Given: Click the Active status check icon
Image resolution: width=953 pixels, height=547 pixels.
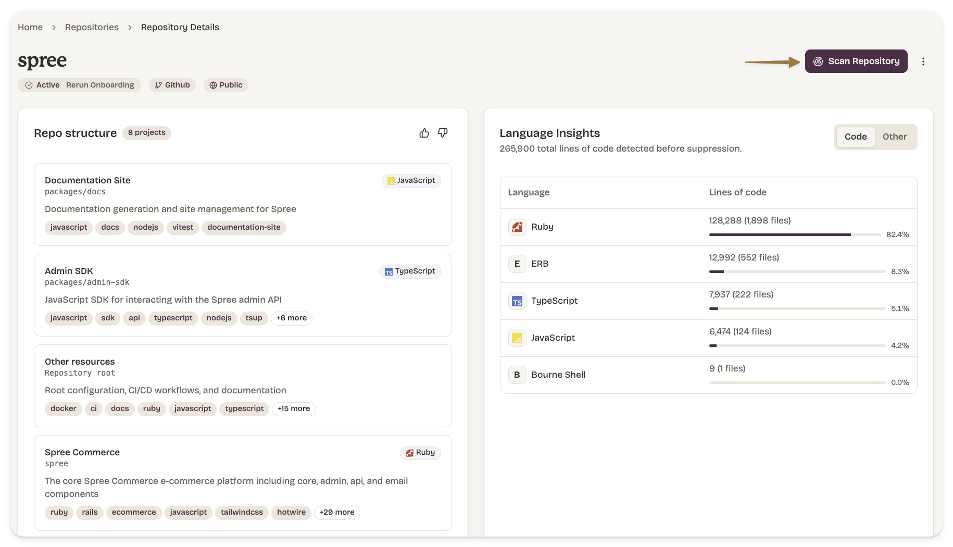Looking at the screenshot, I should point(29,85).
